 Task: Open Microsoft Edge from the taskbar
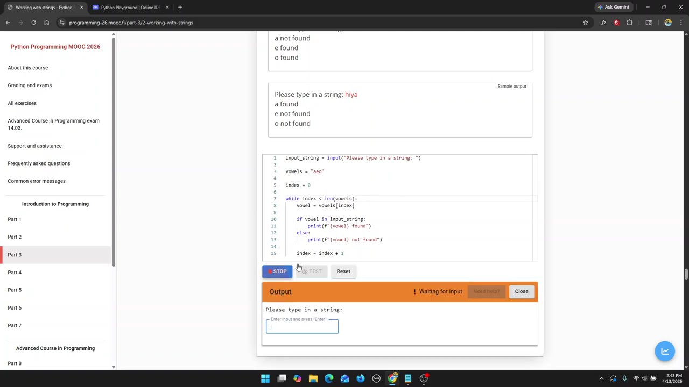[329, 378]
